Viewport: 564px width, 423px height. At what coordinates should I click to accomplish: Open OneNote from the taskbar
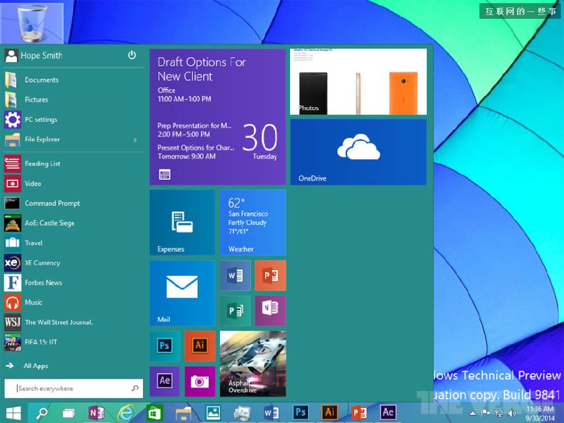96,412
